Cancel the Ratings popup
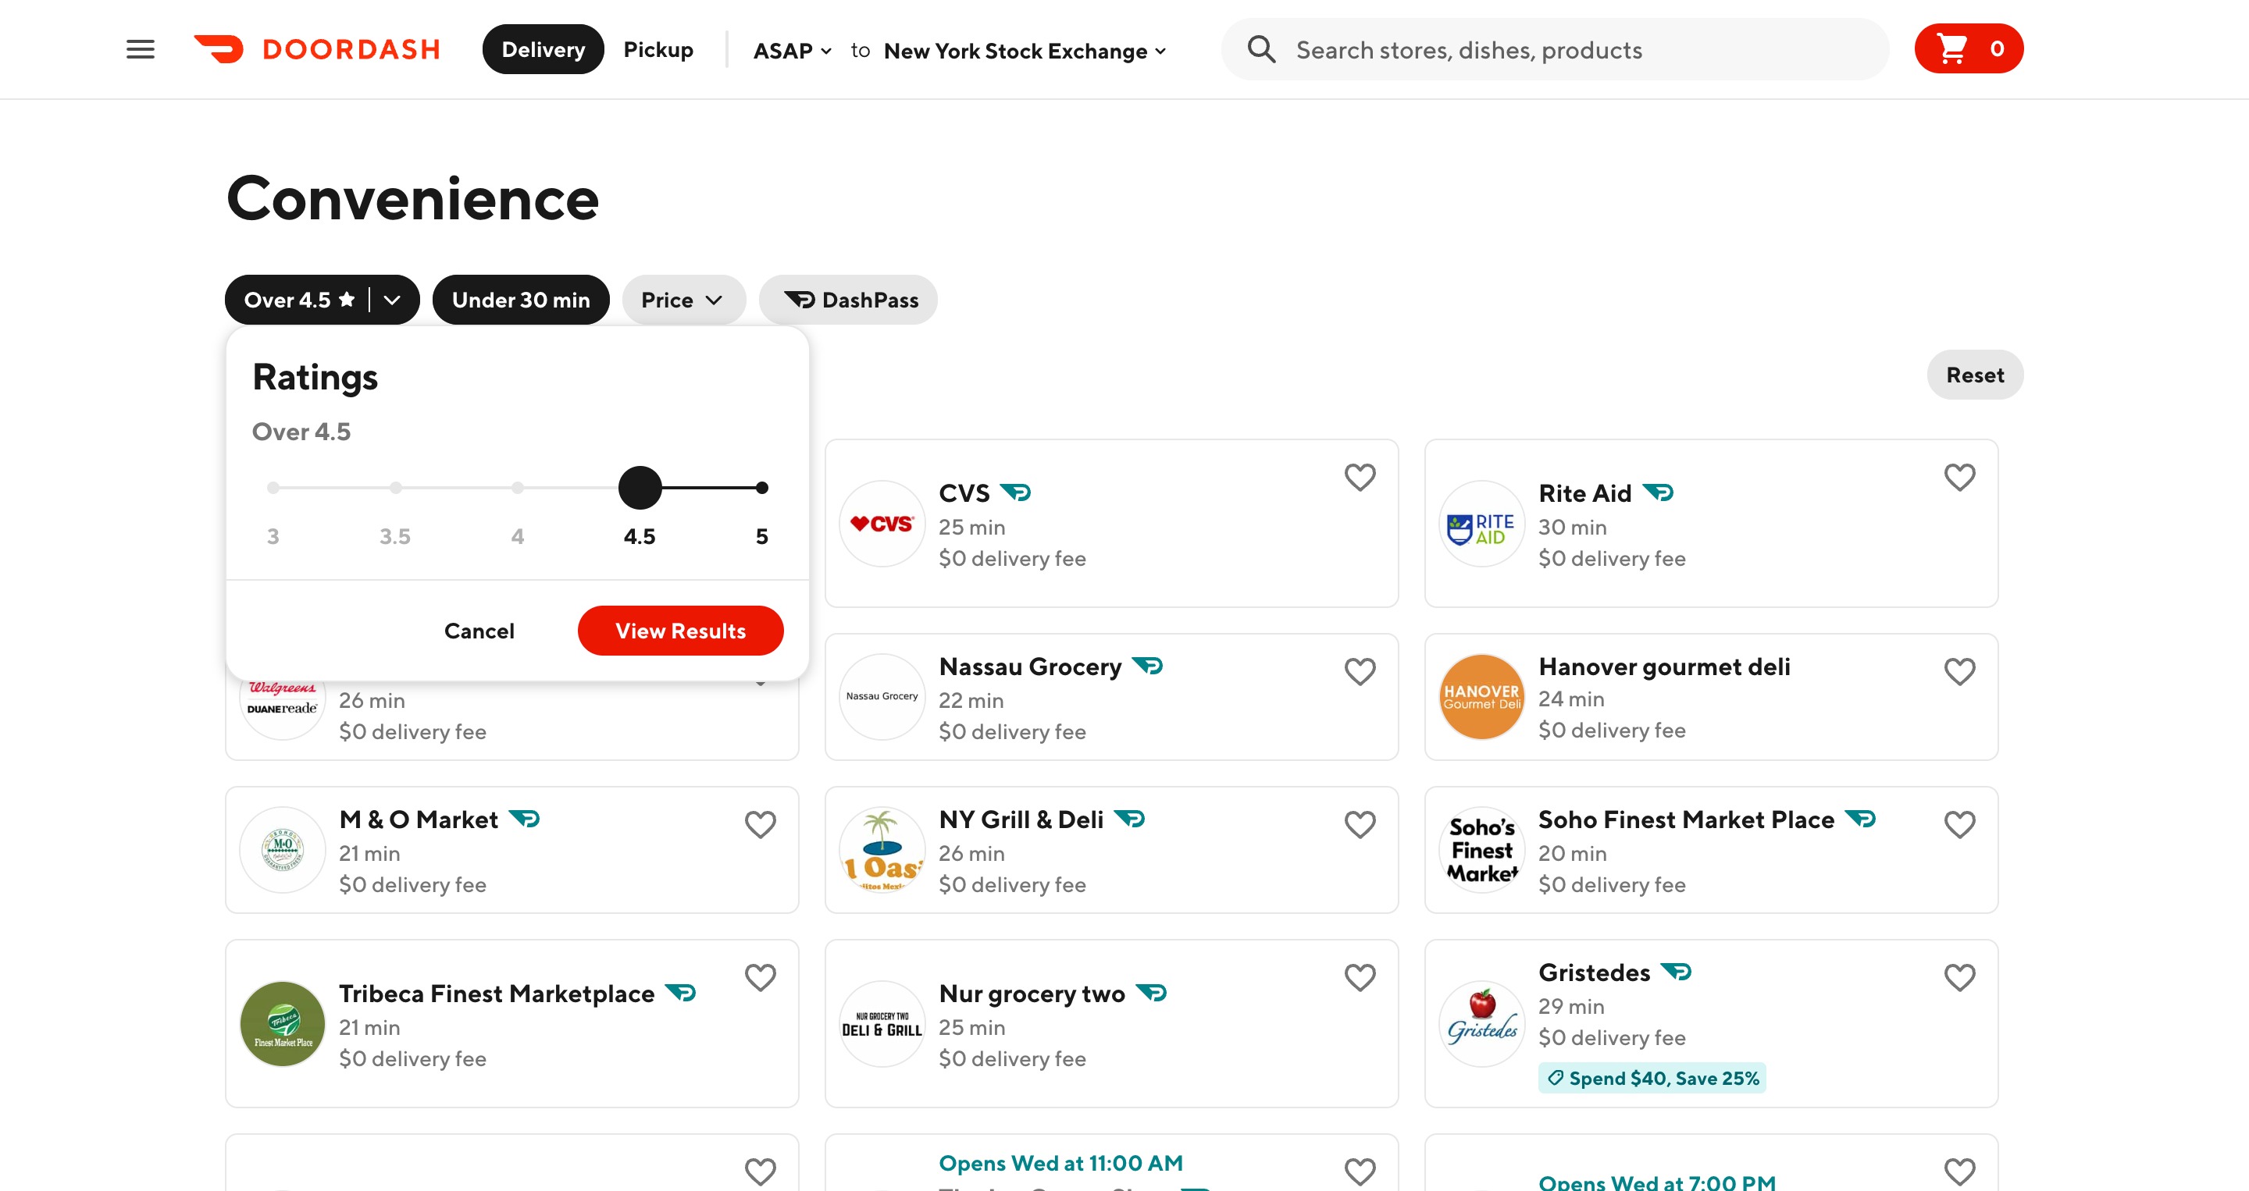The image size is (2249, 1191). pyautogui.click(x=479, y=631)
